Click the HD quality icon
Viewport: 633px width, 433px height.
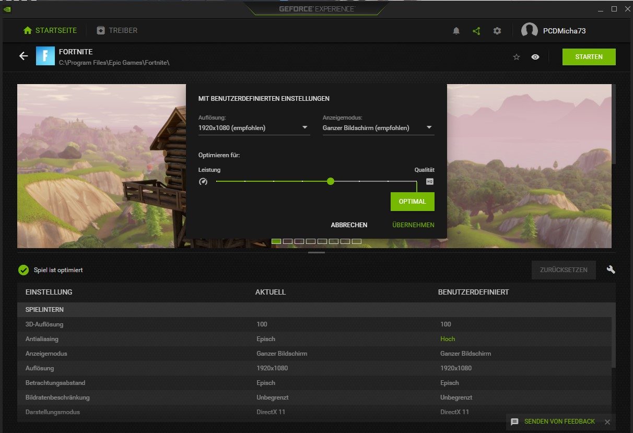pyautogui.click(x=430, y=182)
